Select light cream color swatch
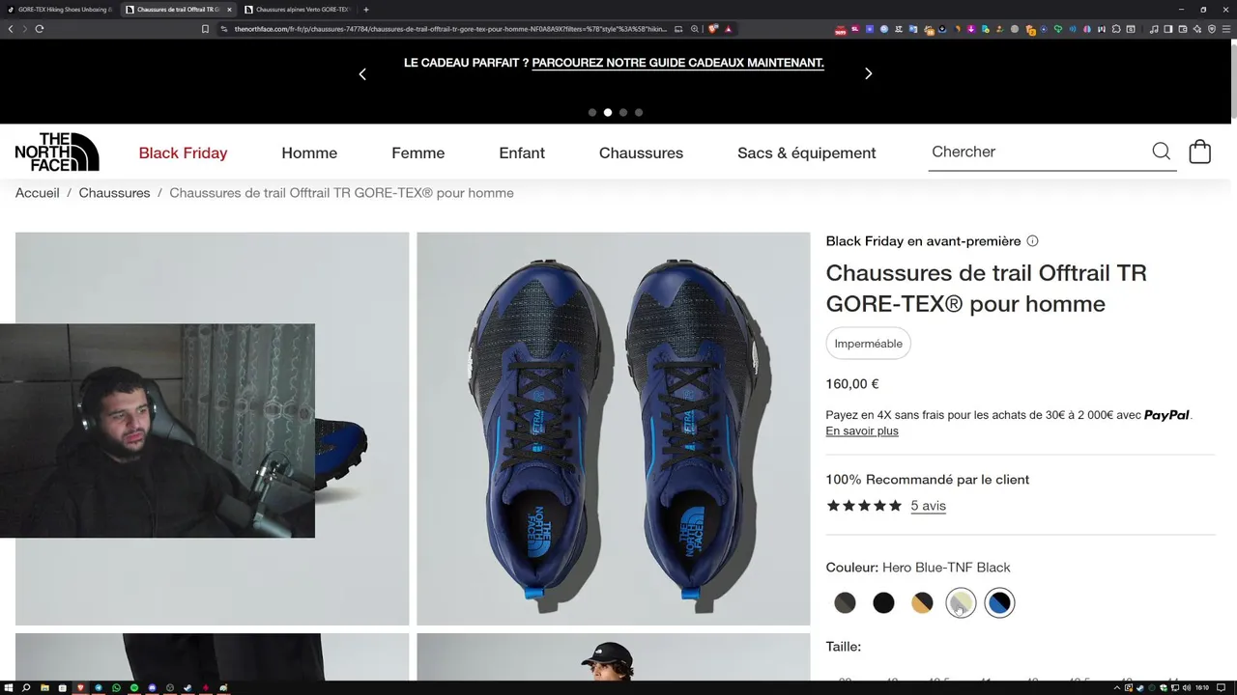Viewport: 1237px width, 695px height. click(961, 603)
